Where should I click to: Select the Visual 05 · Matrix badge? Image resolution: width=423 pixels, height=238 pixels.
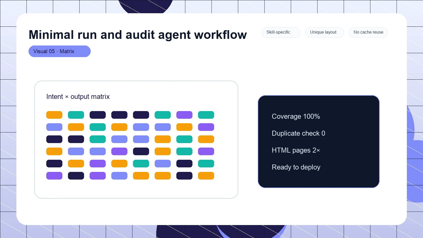tap(59, 51)
